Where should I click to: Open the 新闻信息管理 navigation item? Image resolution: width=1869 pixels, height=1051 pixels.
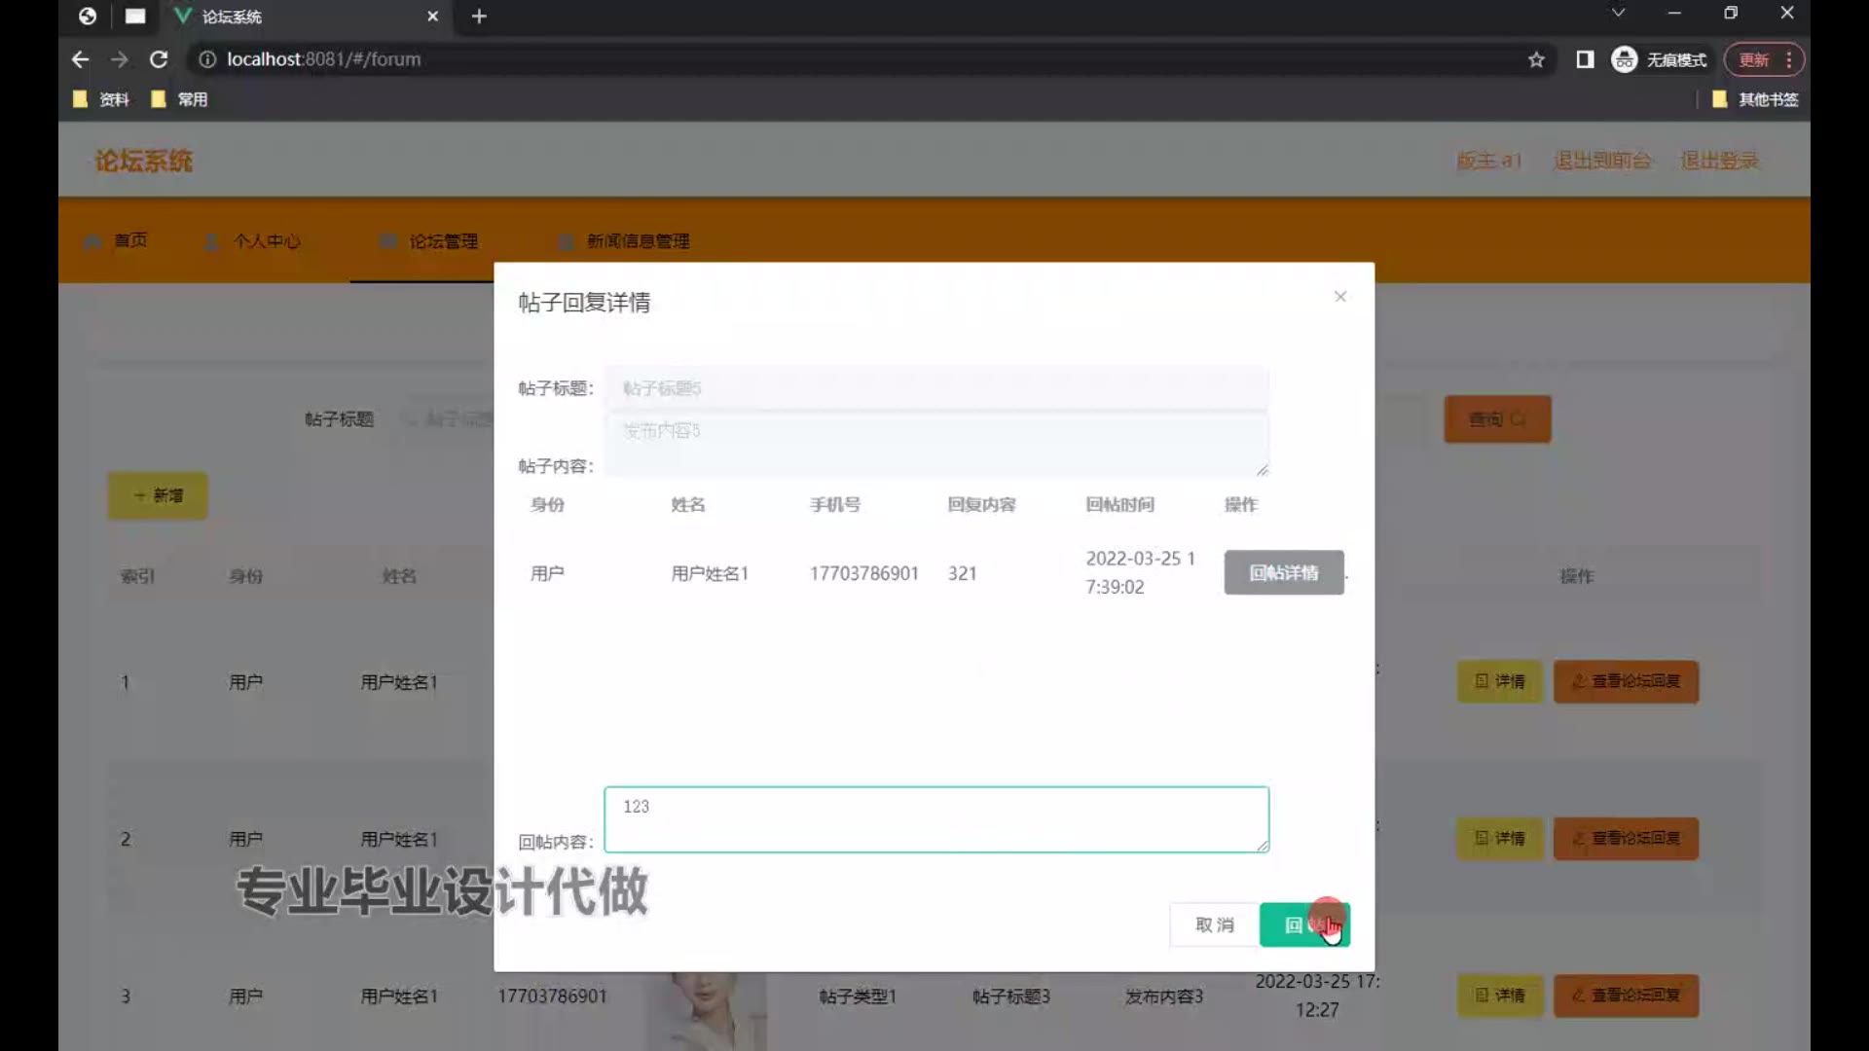(x=625, y=240)
